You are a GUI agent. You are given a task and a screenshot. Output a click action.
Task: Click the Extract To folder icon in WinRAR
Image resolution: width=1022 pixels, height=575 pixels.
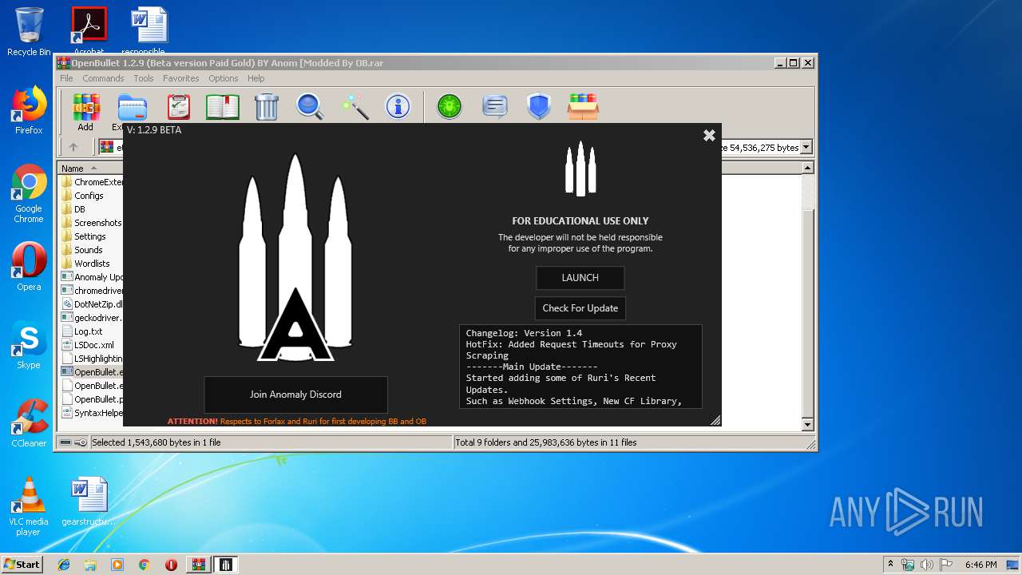pyautogui.click(x=132, y=106)
